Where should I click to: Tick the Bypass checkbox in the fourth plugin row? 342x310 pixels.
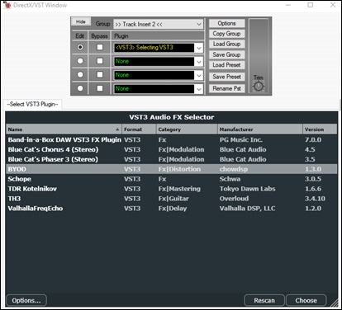[x=100, y=88]
